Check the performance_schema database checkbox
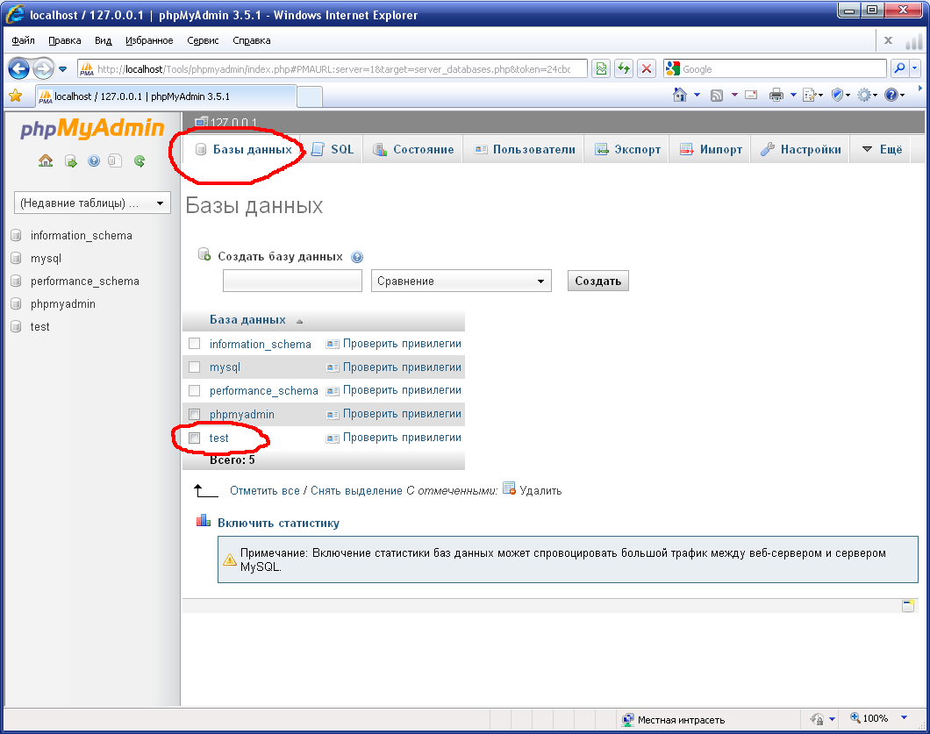The height and width of the screenshot is (734, 930). coord(195,391)
